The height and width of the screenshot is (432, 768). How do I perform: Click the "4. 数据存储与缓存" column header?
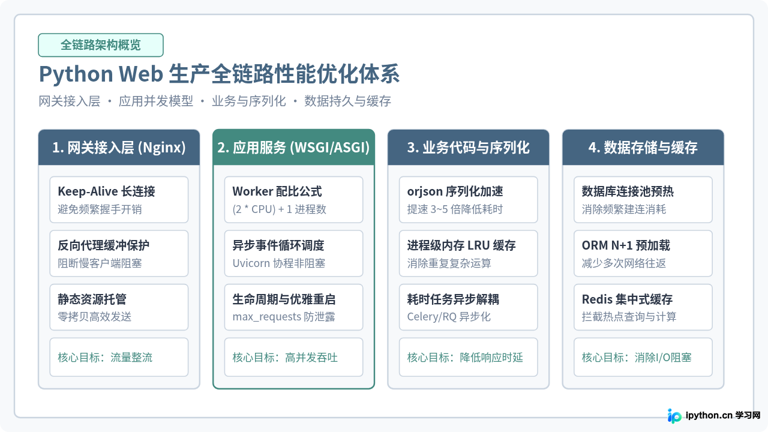click(x=643, y=148)
